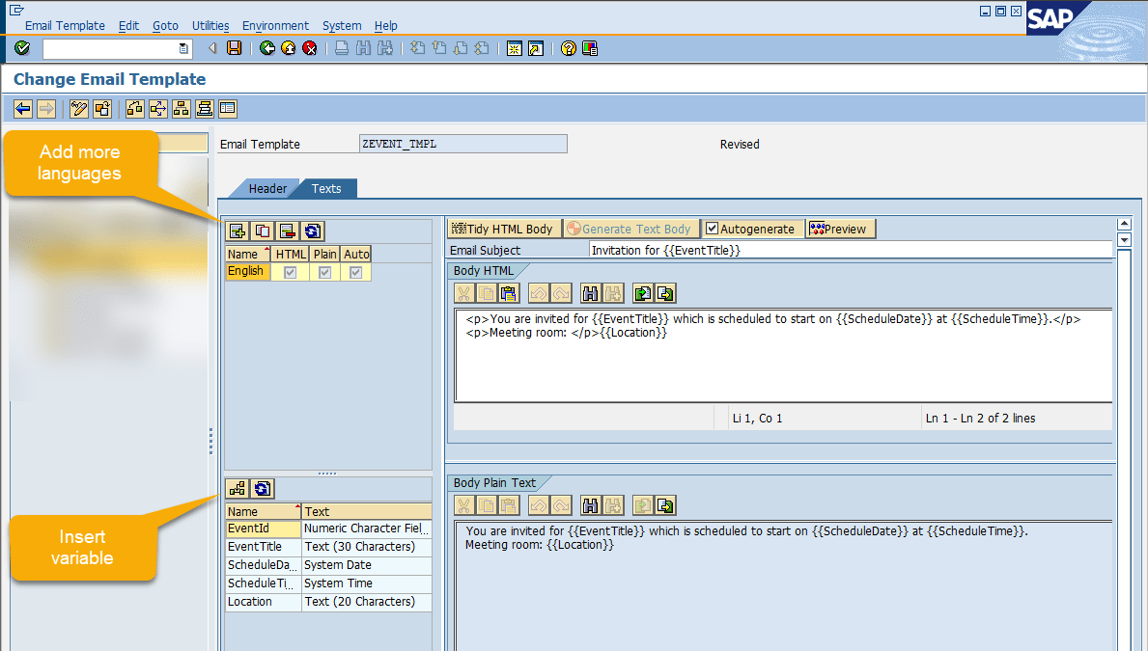Toggle the Autogenerate checkbox
Image resolution: width=1148 pixels, height=651 pixels.
[711, 228]
